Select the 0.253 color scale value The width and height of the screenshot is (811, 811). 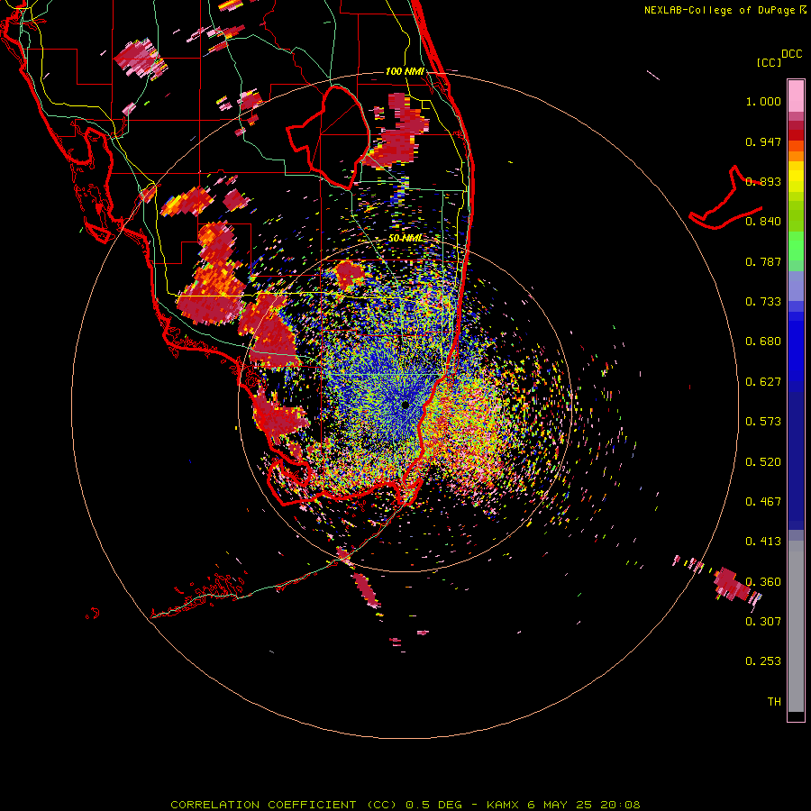pos(763,661)
